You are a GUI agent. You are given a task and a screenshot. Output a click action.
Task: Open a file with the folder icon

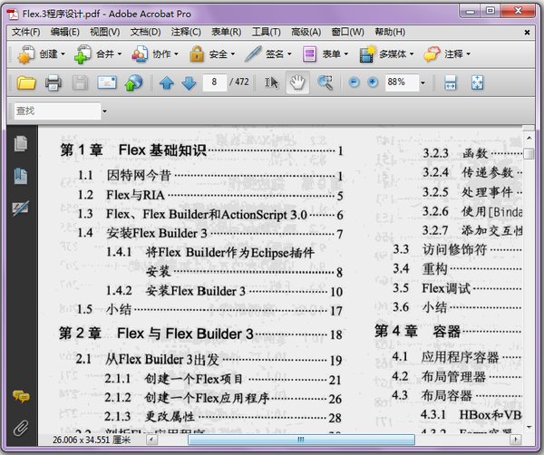(26, 82)
